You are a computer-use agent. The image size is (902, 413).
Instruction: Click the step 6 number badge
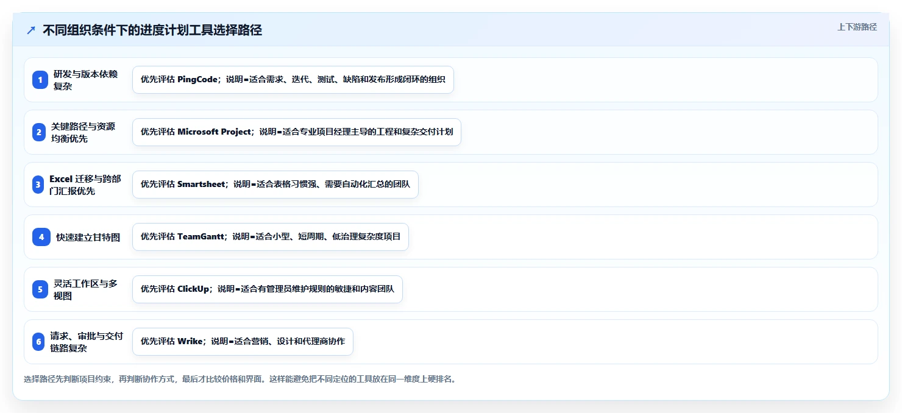[x=39, y=342]
